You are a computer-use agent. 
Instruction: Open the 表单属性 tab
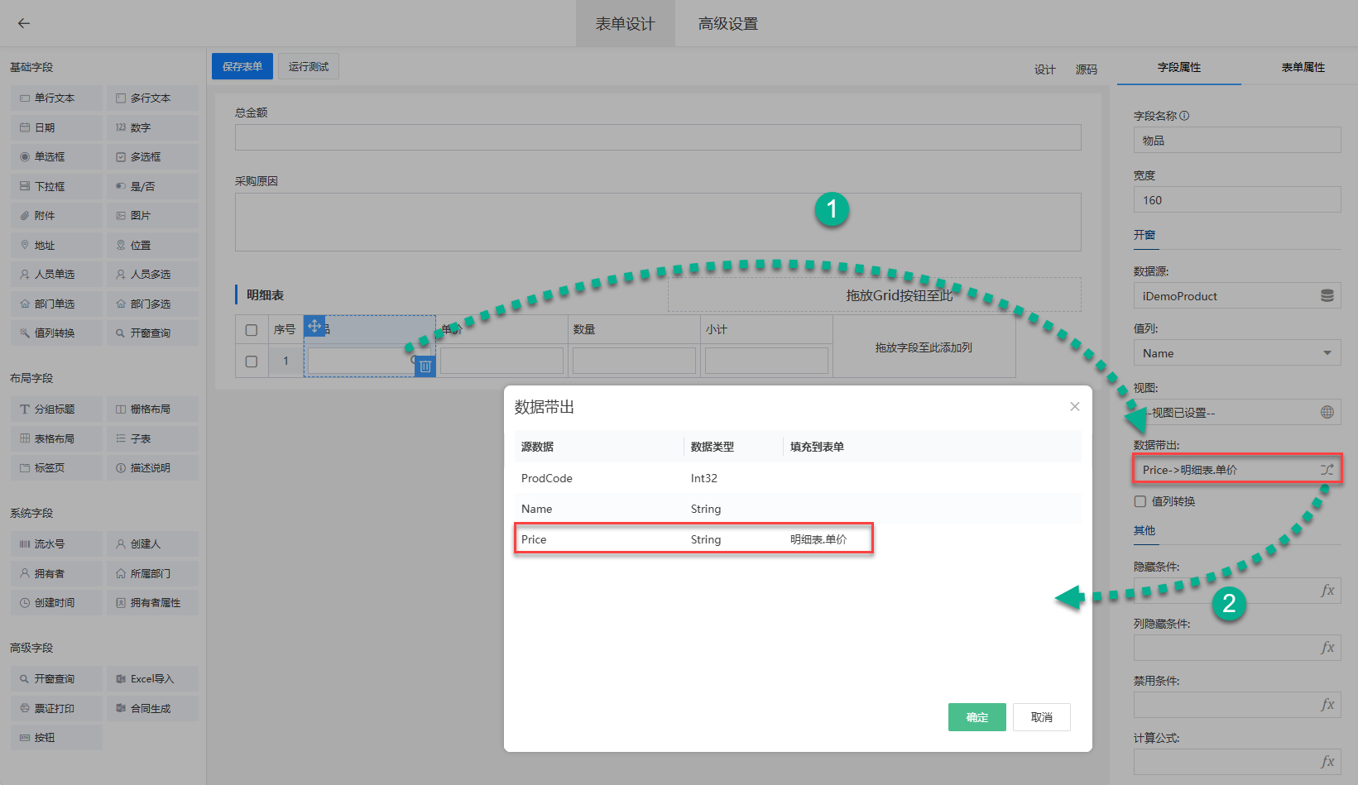point(1303,68)
